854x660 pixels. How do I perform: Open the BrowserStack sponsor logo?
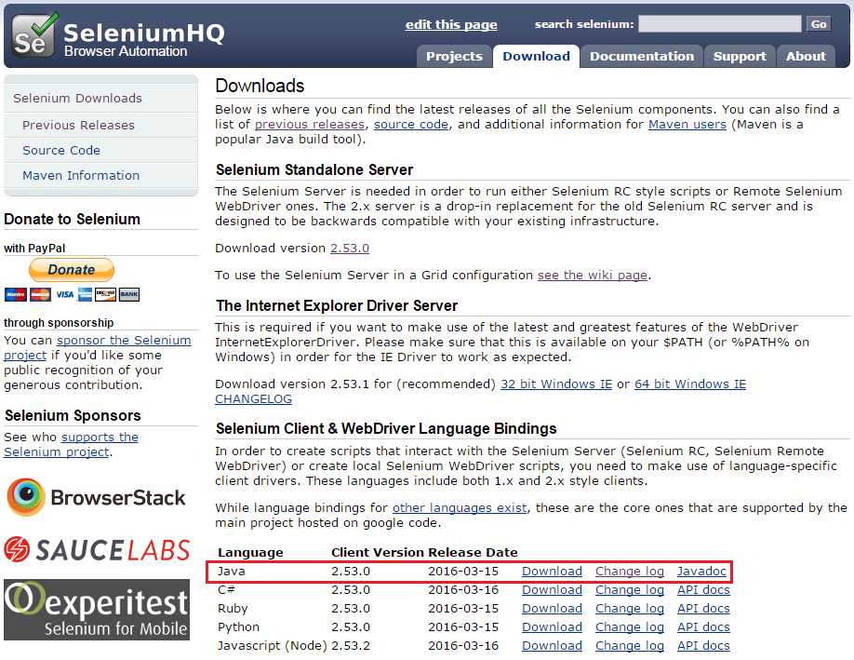pyautogui.click(x=96, y=497)
